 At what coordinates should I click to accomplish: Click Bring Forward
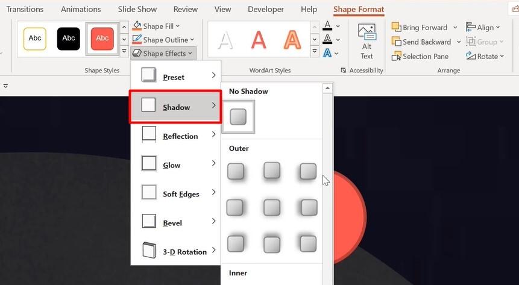tap(420, 27)
